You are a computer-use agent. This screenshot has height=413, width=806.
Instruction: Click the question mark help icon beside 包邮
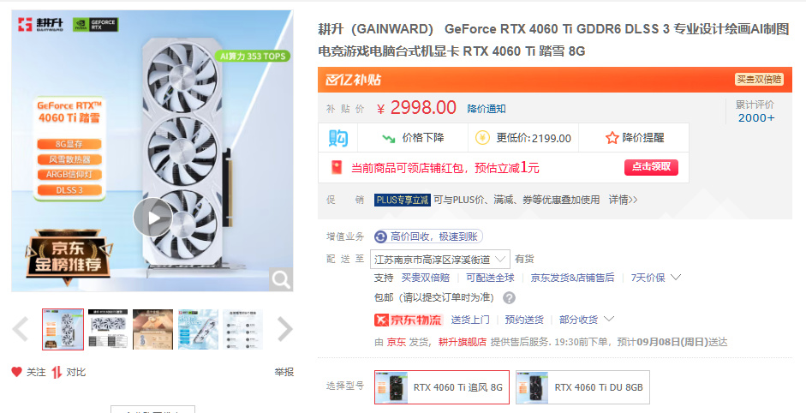point(509,298)
